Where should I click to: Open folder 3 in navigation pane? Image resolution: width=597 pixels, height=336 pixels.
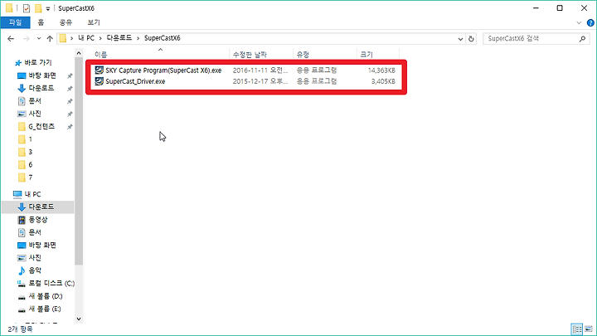[30, 152]
